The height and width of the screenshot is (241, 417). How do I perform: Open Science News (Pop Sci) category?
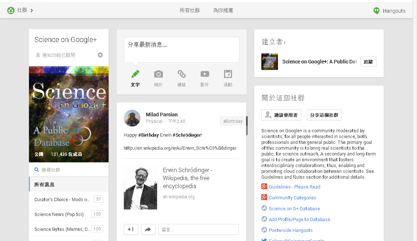coord(69,214)
